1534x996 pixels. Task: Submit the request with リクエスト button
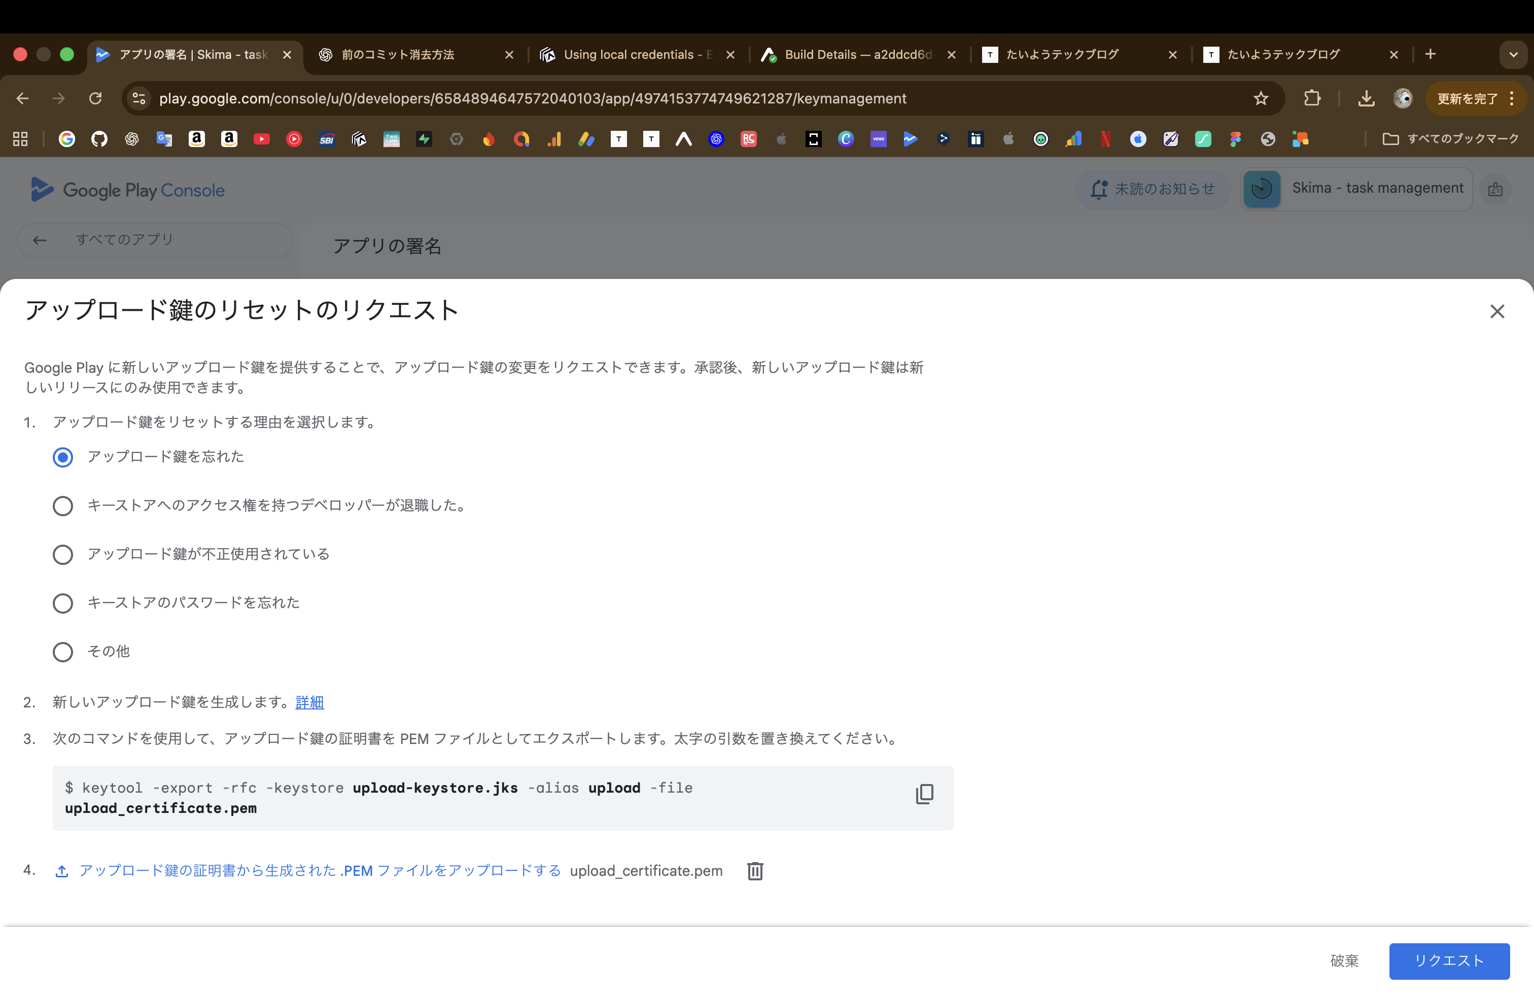coord(1449,961)
